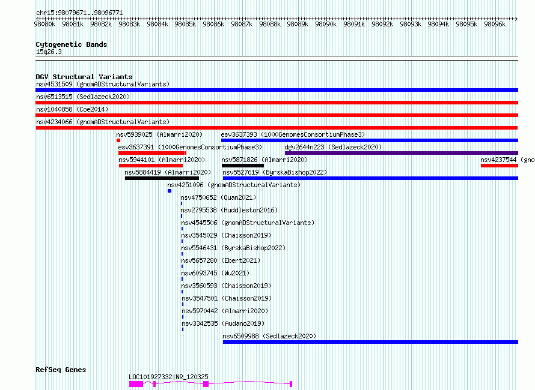Click the 98085k ruler position

[185, 24]
